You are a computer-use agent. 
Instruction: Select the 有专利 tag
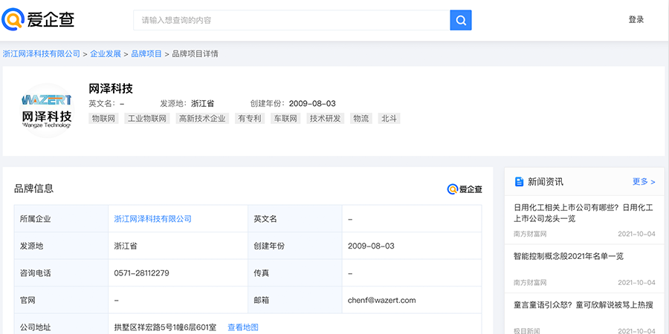pos(250,119)
